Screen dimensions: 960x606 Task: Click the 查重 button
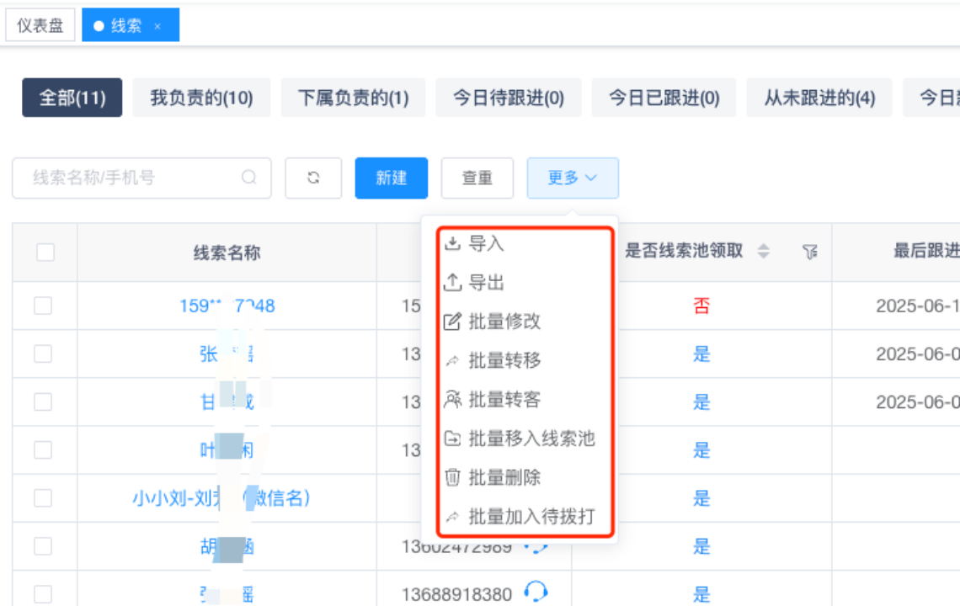(477, 178)
